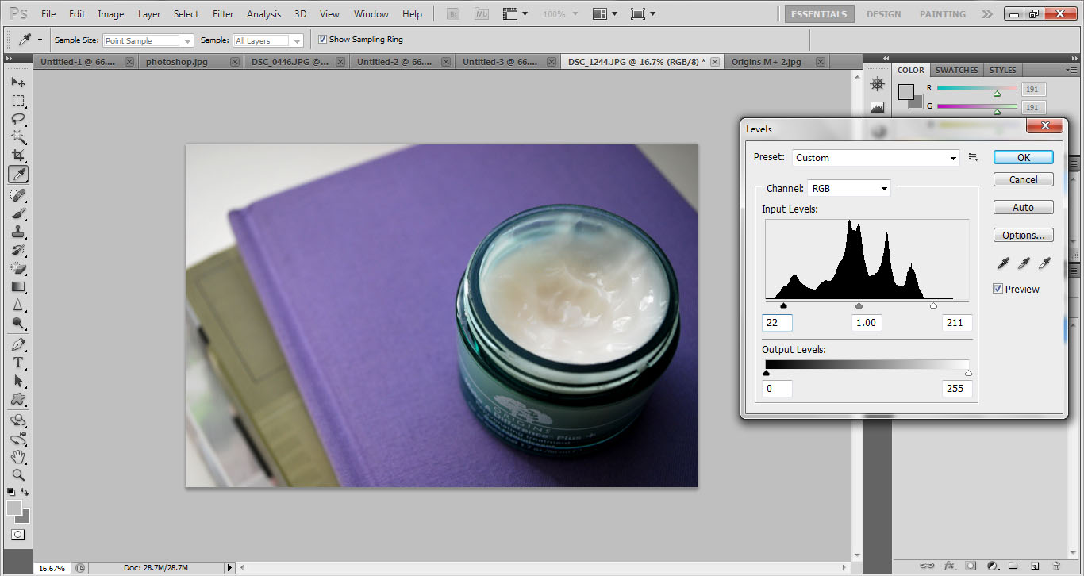The height and width of the screenshot is (576, 1084).
Task: Click the add layer style fx icon
Action: 949,566
